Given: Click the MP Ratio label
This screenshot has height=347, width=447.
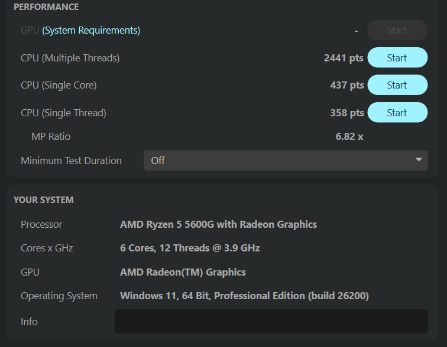Looking at the screenshot, I should pos(51,136).
